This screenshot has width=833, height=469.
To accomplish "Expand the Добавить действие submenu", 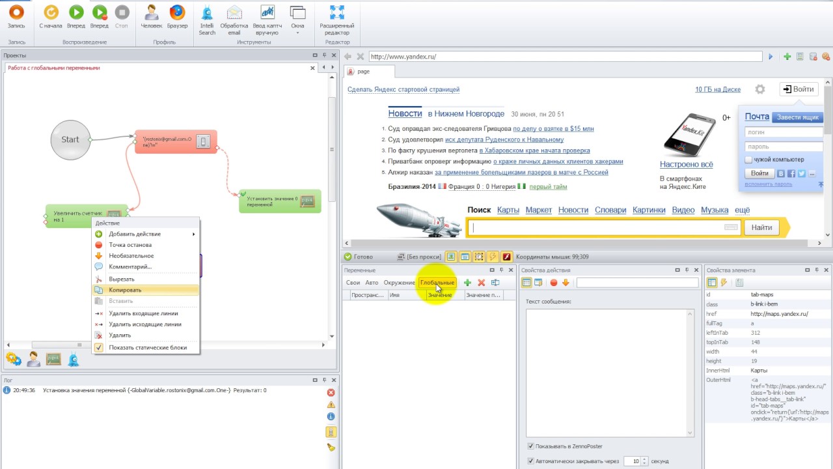I will 146,234.
